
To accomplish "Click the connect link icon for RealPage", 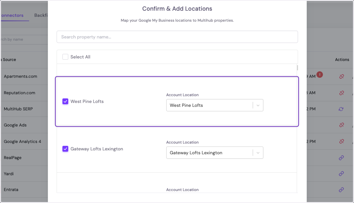I will click(x=341, y=158).
